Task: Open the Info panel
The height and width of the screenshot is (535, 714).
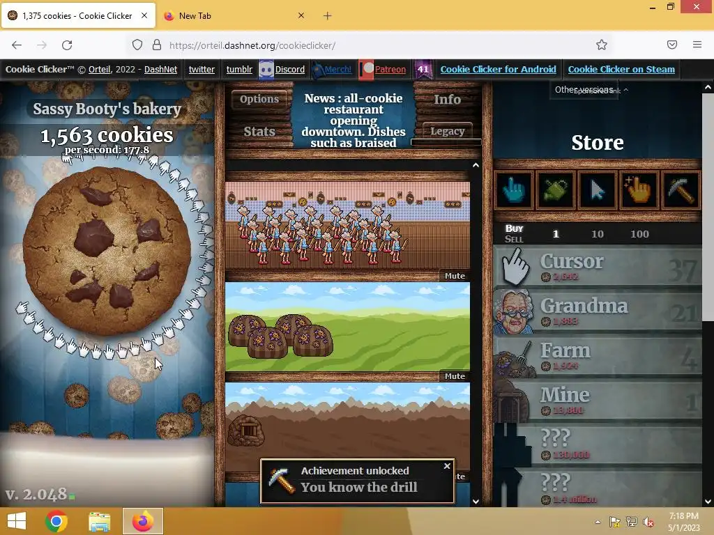Action: 447,99
